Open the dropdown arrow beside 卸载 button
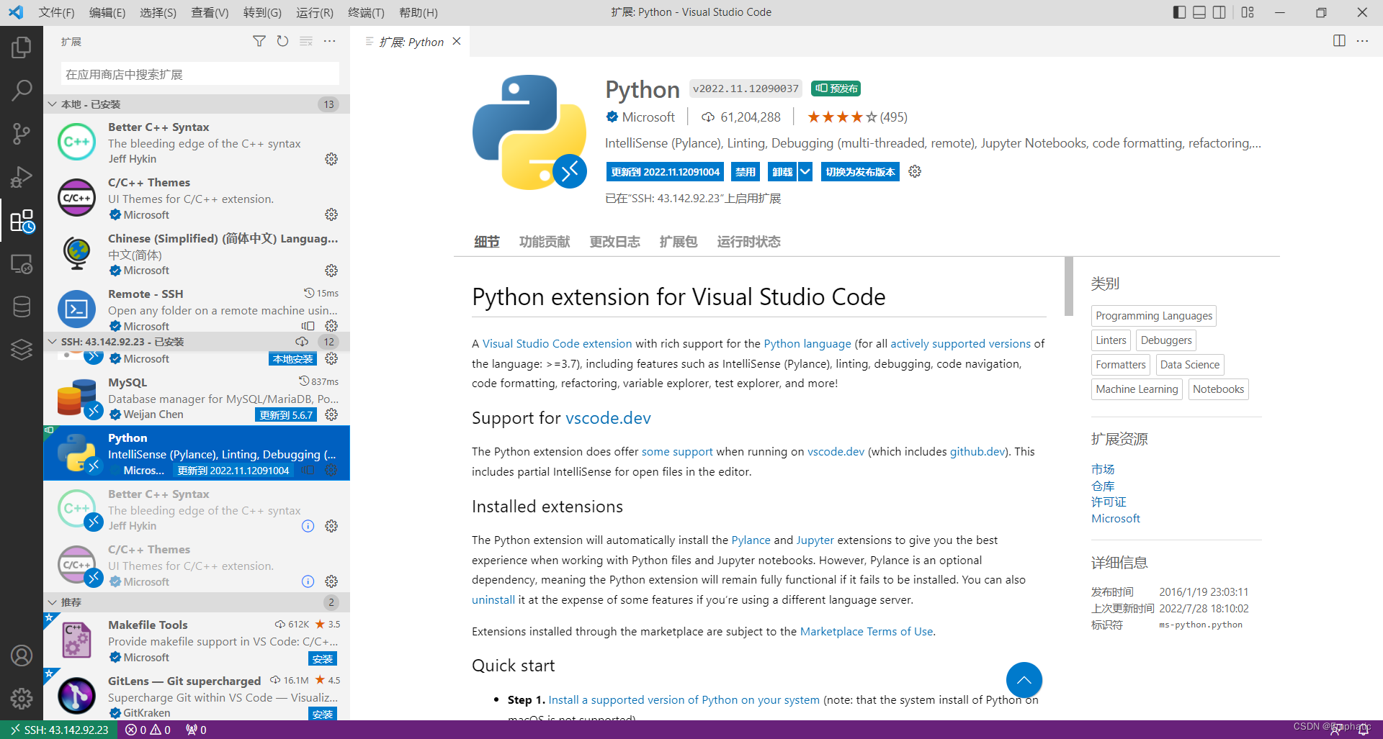The image size is (1383, 739). (x=805, y=172)
